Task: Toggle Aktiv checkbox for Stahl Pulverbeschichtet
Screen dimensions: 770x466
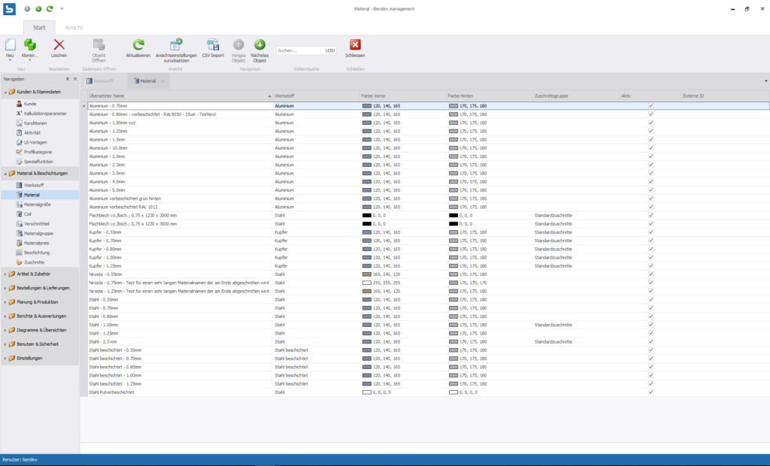Action: pos(651,392)
